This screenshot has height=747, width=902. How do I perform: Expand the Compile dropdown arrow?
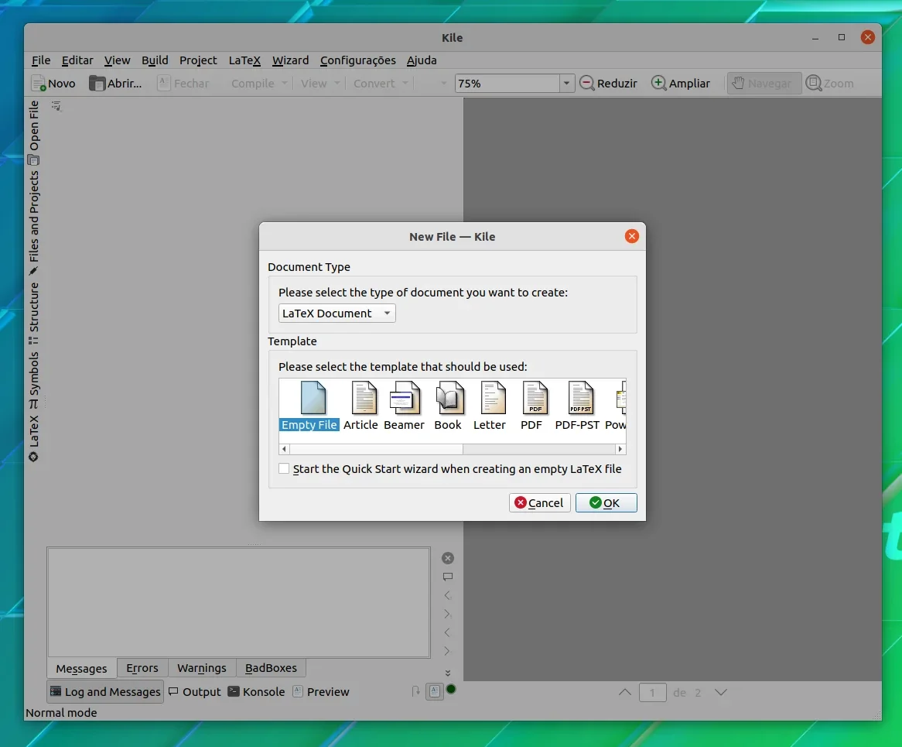pos(284,84)
